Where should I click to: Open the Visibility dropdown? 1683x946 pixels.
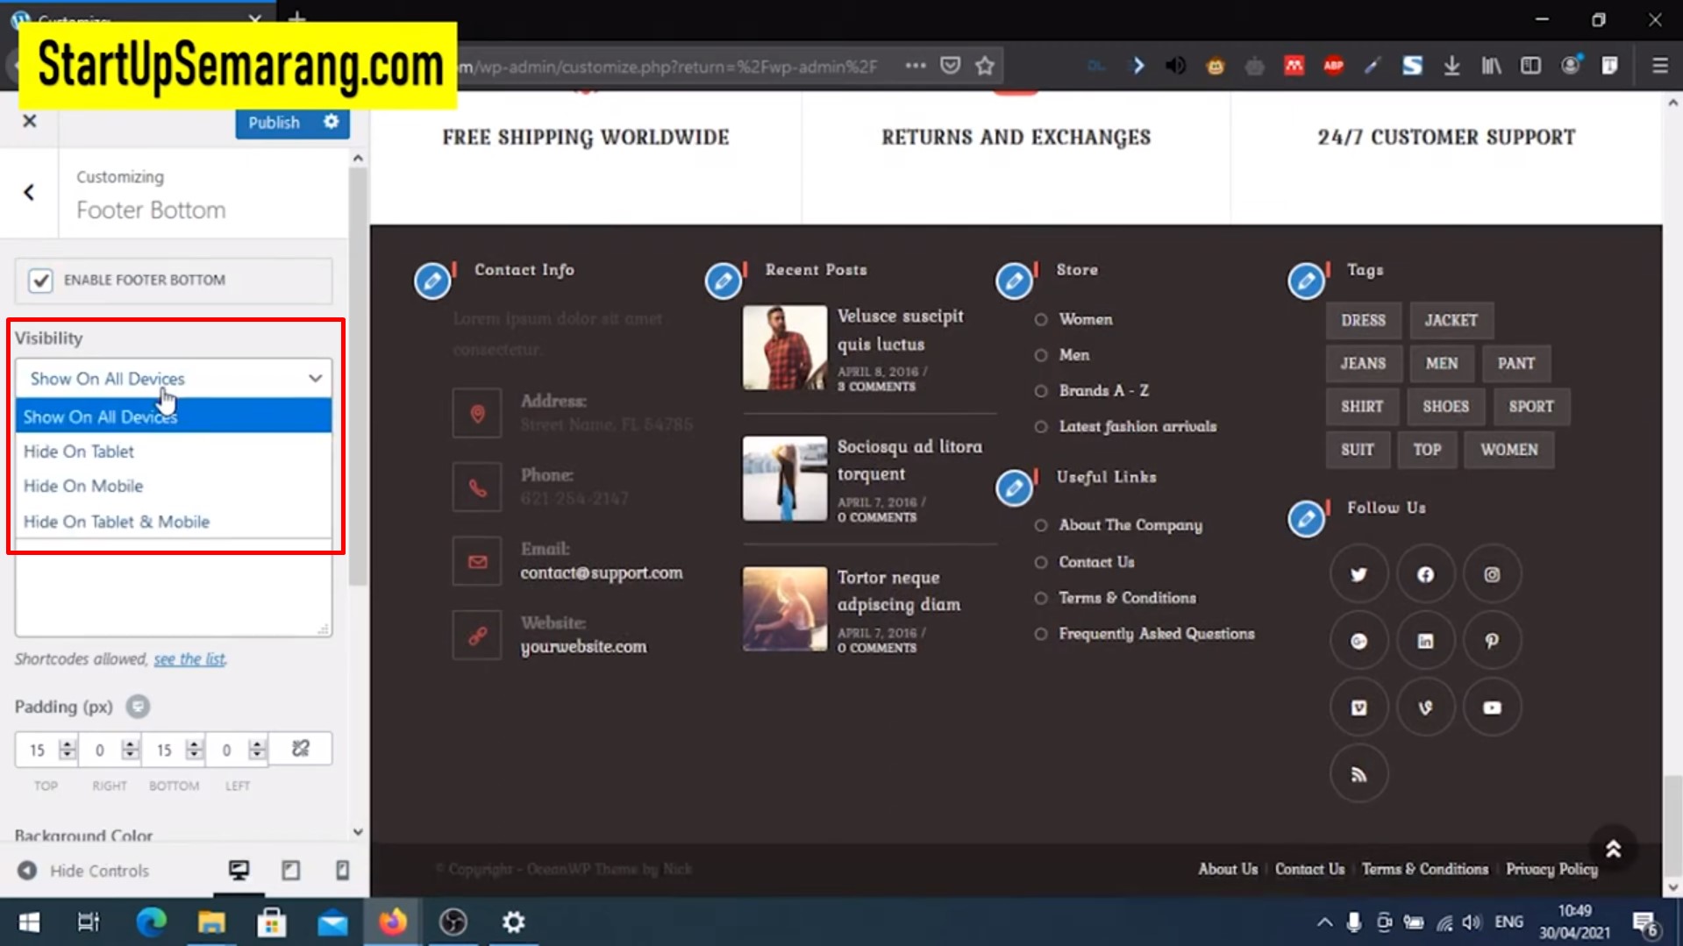[174, 378]
